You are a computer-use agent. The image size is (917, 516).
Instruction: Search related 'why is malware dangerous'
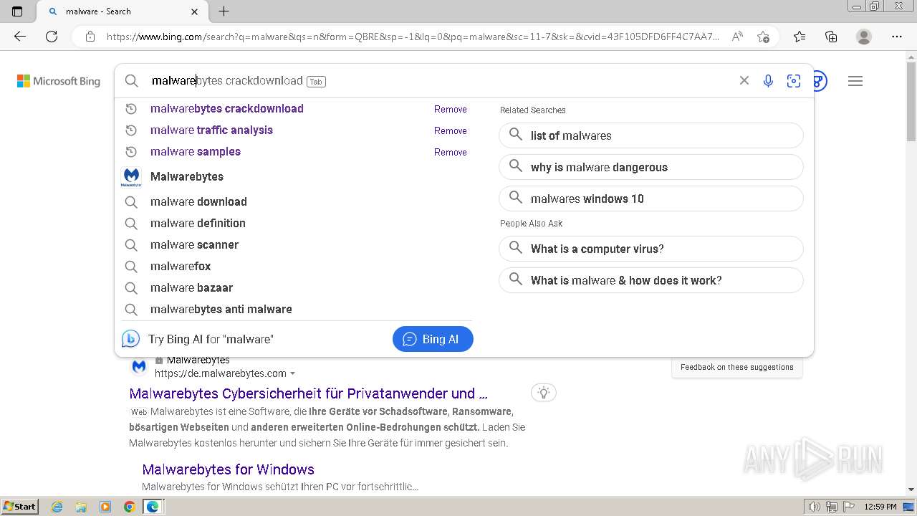[651, 167]
